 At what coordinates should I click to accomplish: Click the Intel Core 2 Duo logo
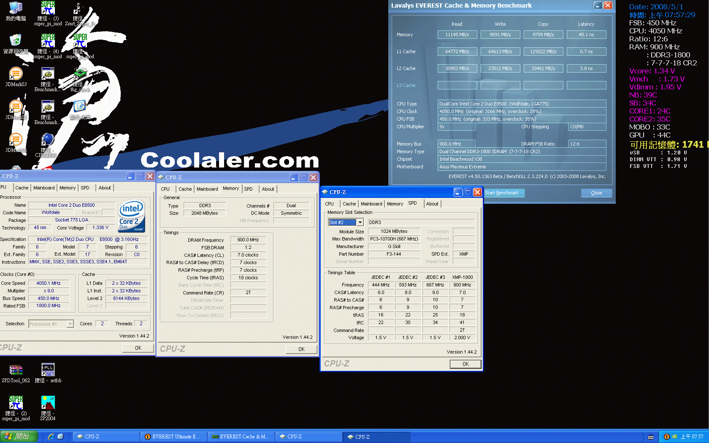(132, 216)
